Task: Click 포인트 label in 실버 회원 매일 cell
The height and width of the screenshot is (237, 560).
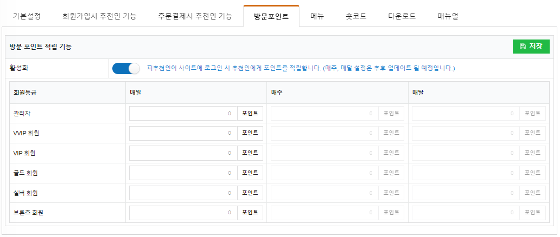Action: 250,193
